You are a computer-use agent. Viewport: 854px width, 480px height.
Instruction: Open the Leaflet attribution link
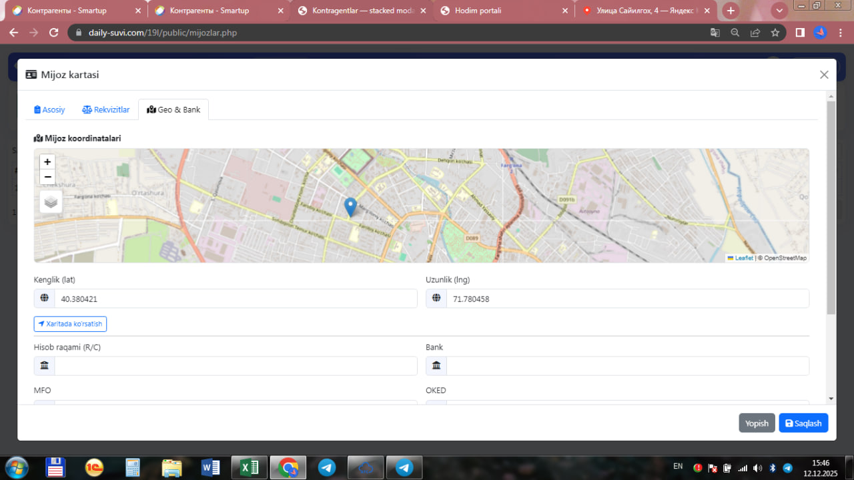tap(743, 258)
